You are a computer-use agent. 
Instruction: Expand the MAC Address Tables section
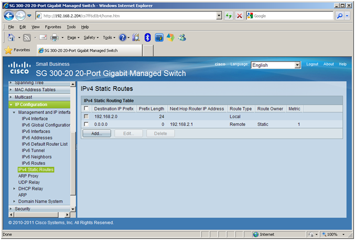tap(11, 89)
